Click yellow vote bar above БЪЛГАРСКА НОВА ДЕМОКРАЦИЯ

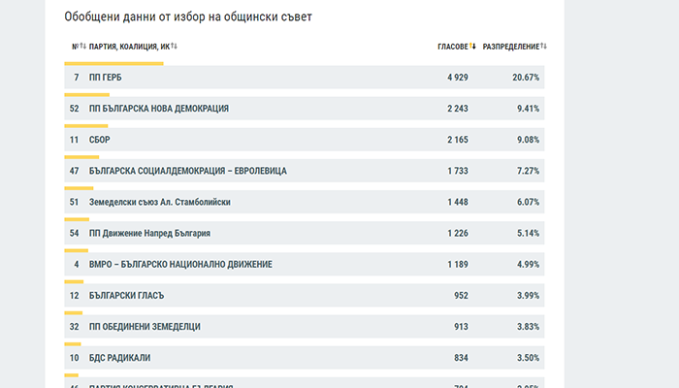[x=87, y=95]
